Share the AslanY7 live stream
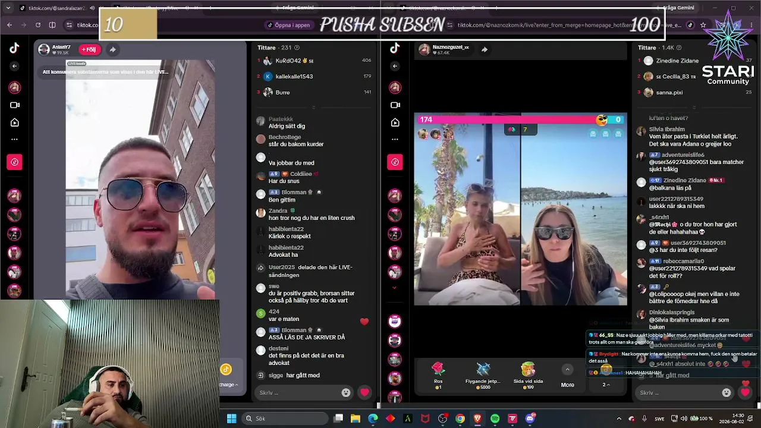 tap(112, 49)
